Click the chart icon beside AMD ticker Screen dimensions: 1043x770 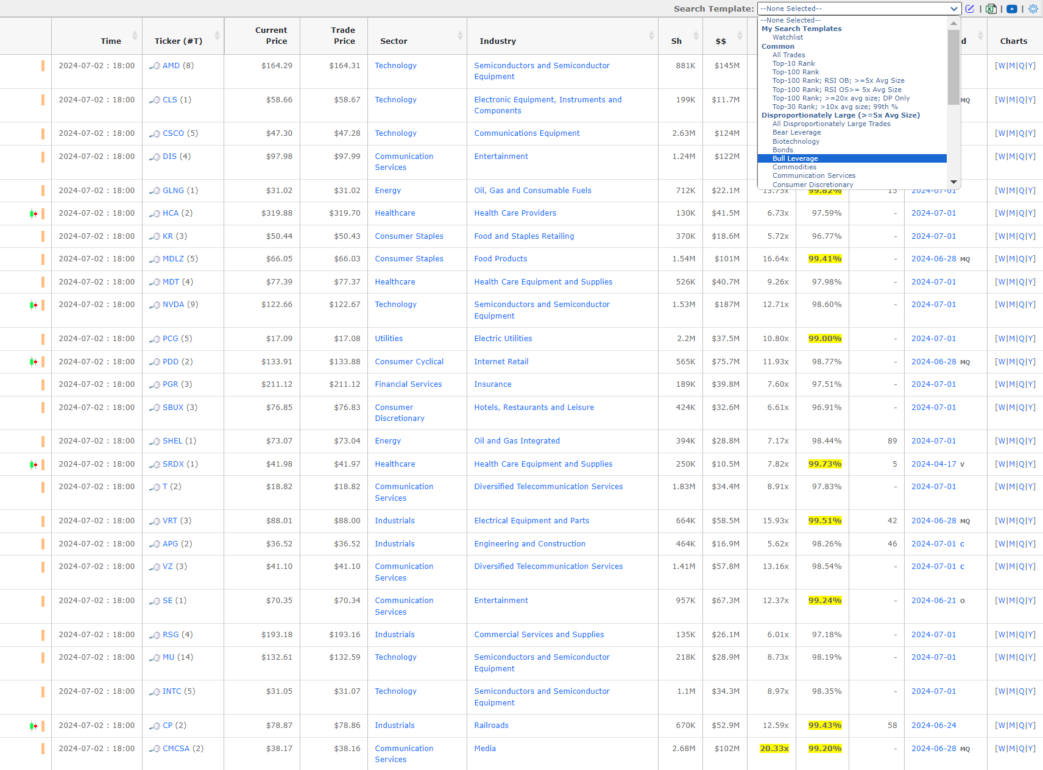point(155,66)
